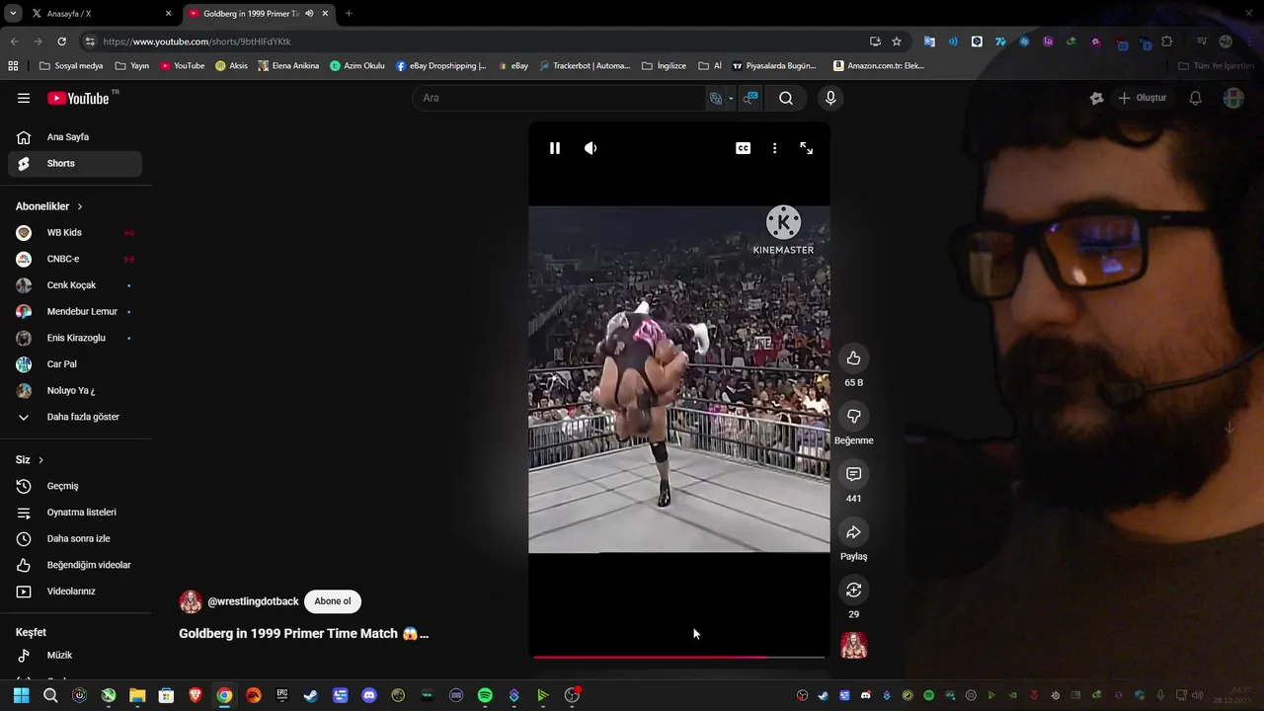
Task: Open the YouTube hamburger guide menu
Action: pyautogui.click(x=24, y=98)
